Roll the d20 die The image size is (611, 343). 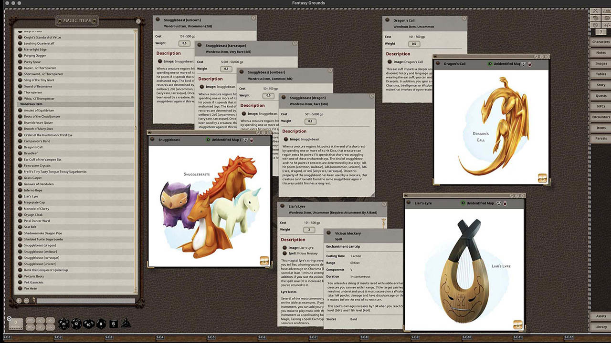click(64, 324)
